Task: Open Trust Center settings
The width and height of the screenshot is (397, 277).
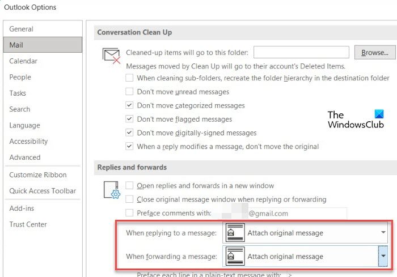Action: tap(43, 224)
